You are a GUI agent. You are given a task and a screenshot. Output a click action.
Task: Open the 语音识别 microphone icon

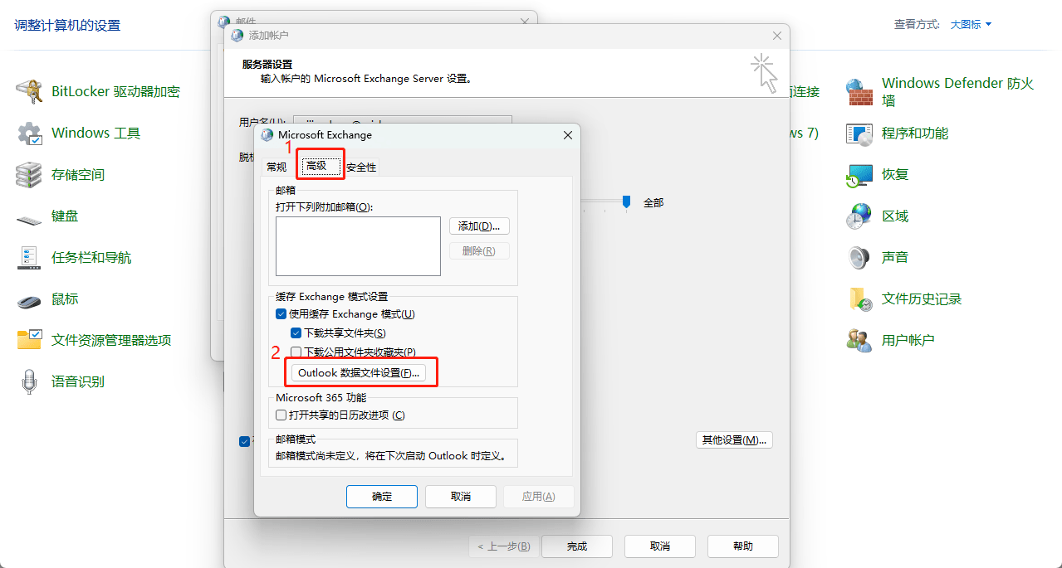[x=29, y=381]
